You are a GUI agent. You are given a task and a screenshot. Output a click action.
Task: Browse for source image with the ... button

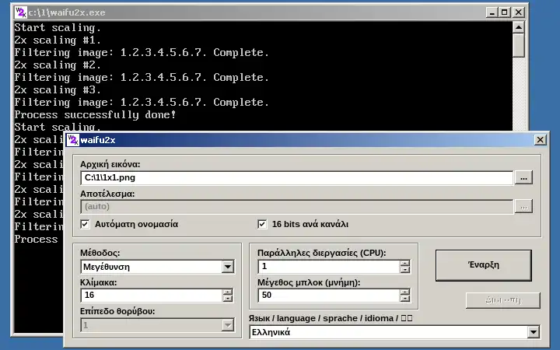coord(523,178)
